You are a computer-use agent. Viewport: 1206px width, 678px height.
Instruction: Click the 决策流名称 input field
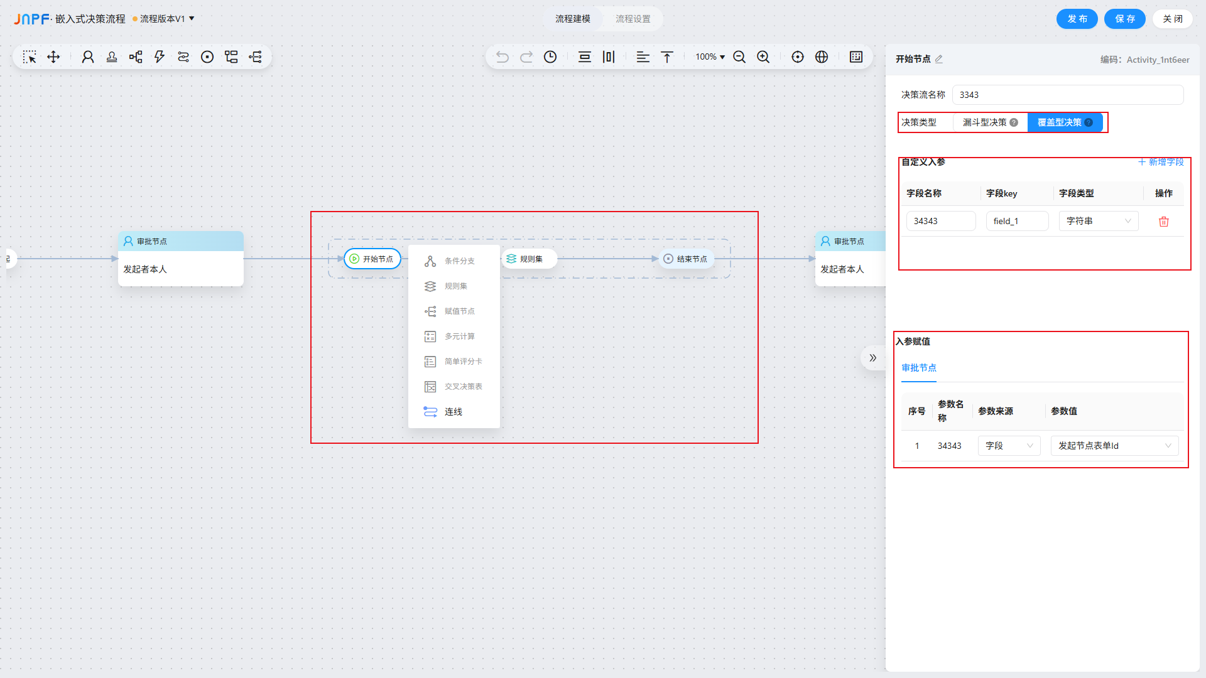pos(1067,95)
